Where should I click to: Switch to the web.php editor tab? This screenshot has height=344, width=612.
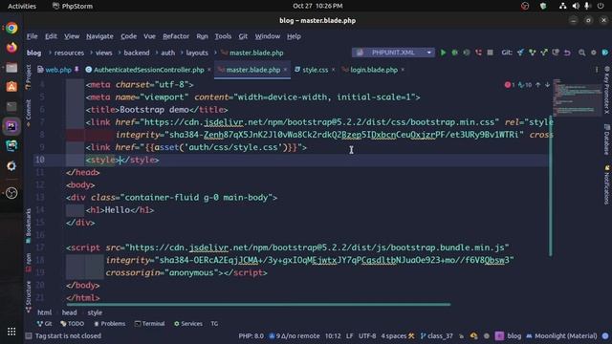click(x=57, y=70)
